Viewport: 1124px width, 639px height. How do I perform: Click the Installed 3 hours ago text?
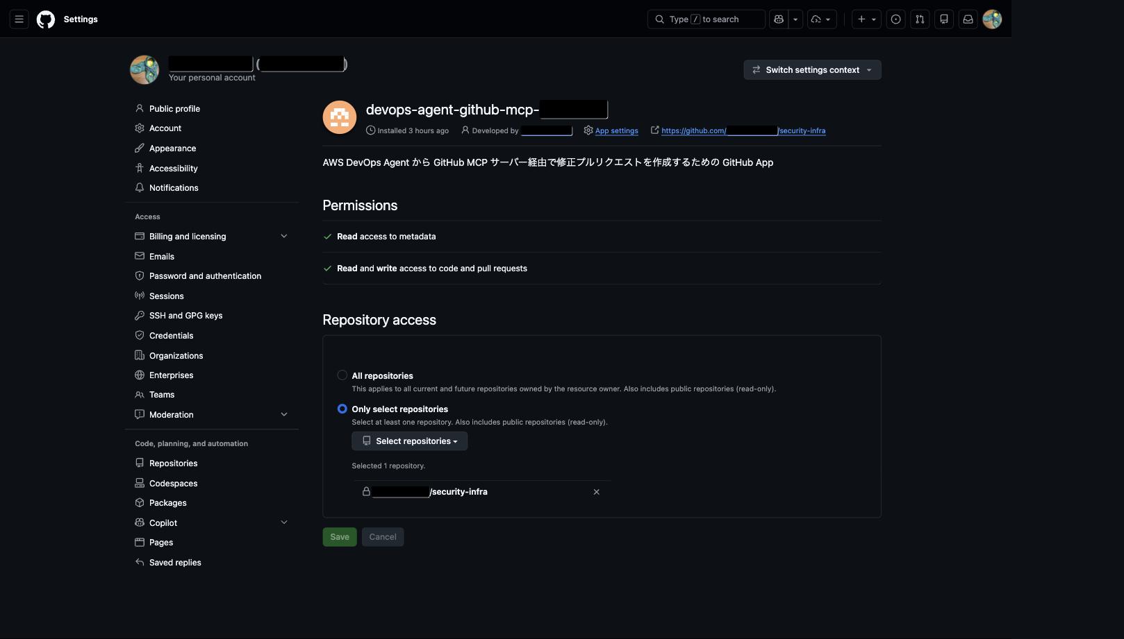tap(413, 130)
